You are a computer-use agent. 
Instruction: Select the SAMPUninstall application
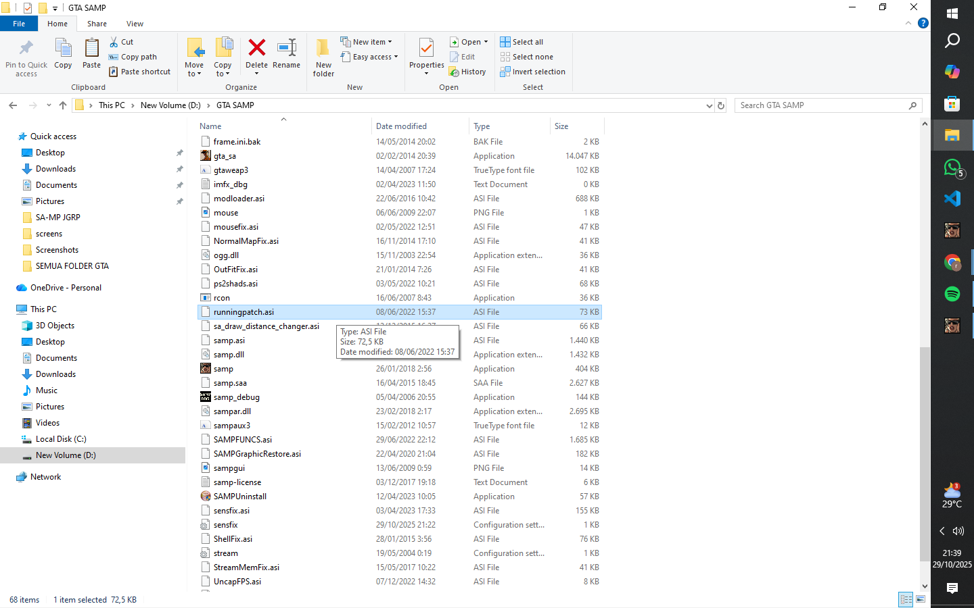[x=400, y=497]
